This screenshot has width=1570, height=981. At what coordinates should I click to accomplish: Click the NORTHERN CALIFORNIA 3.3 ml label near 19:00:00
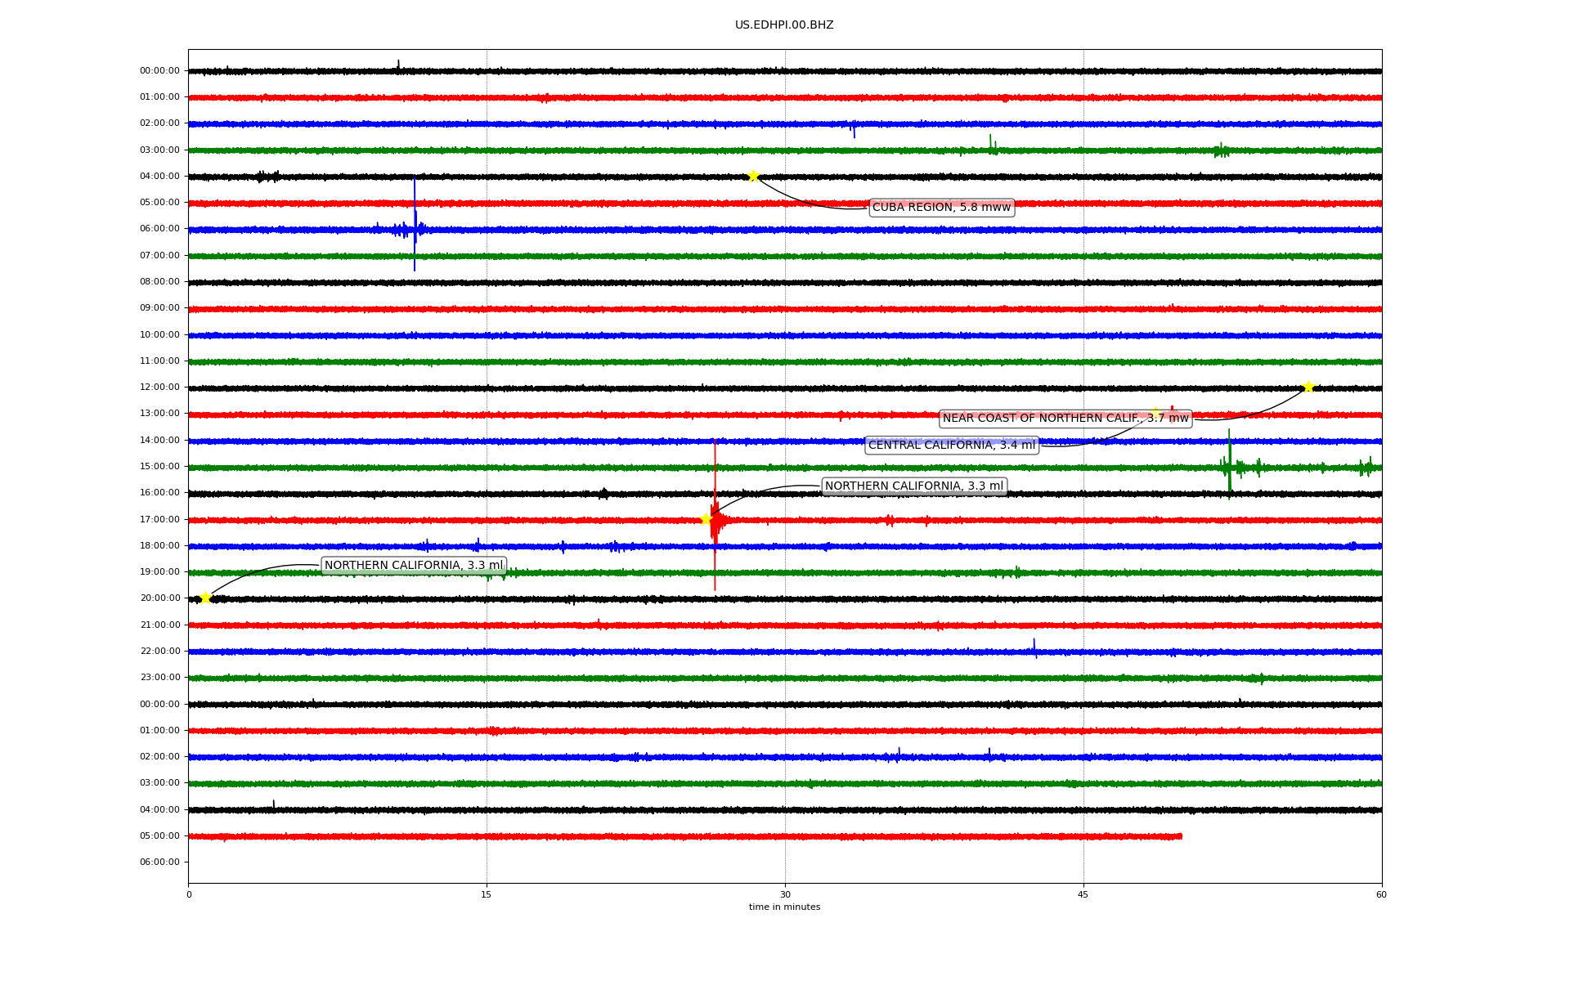(x=413, y=566)
